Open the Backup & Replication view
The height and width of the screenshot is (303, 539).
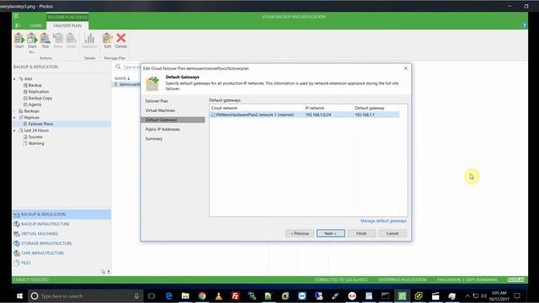pos(61,215)
